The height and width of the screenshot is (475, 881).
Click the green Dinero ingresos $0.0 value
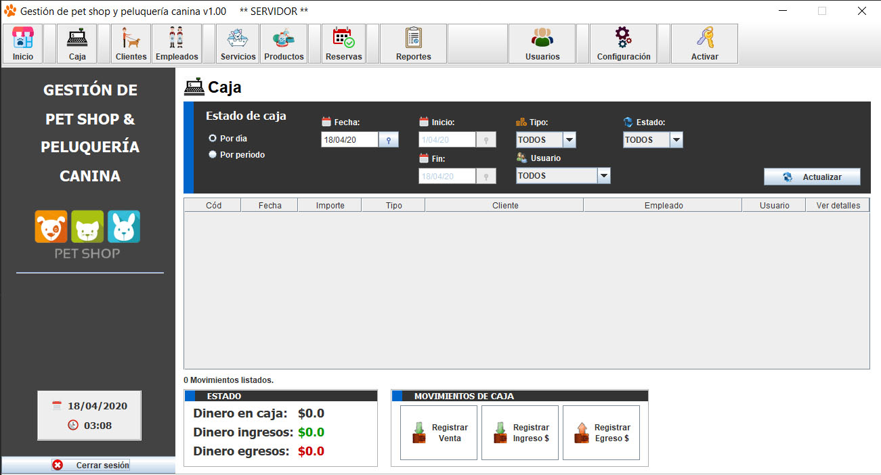click(x=311, y=432)
